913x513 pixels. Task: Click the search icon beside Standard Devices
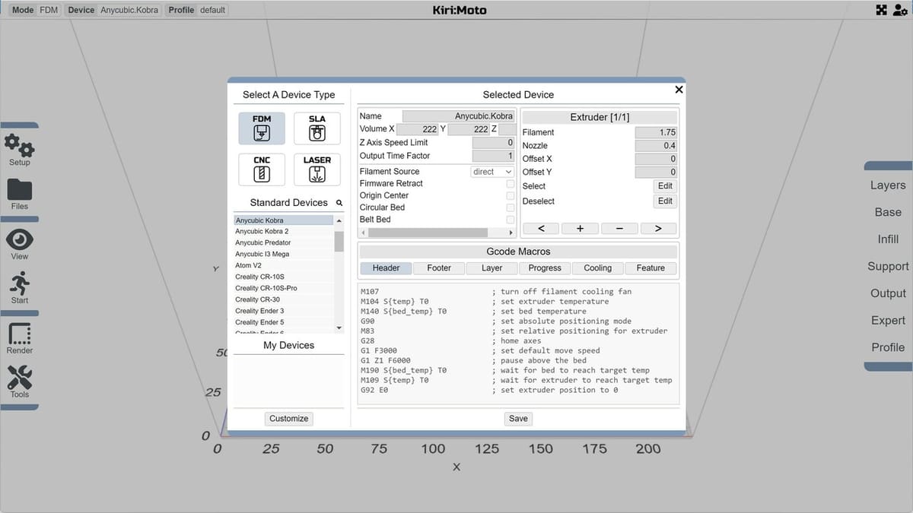pos(339,203)
